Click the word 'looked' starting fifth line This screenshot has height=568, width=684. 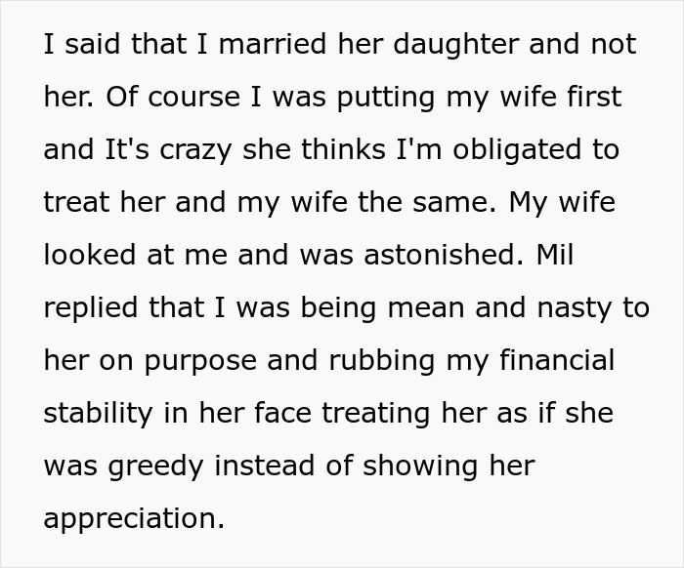coord(90,255)
